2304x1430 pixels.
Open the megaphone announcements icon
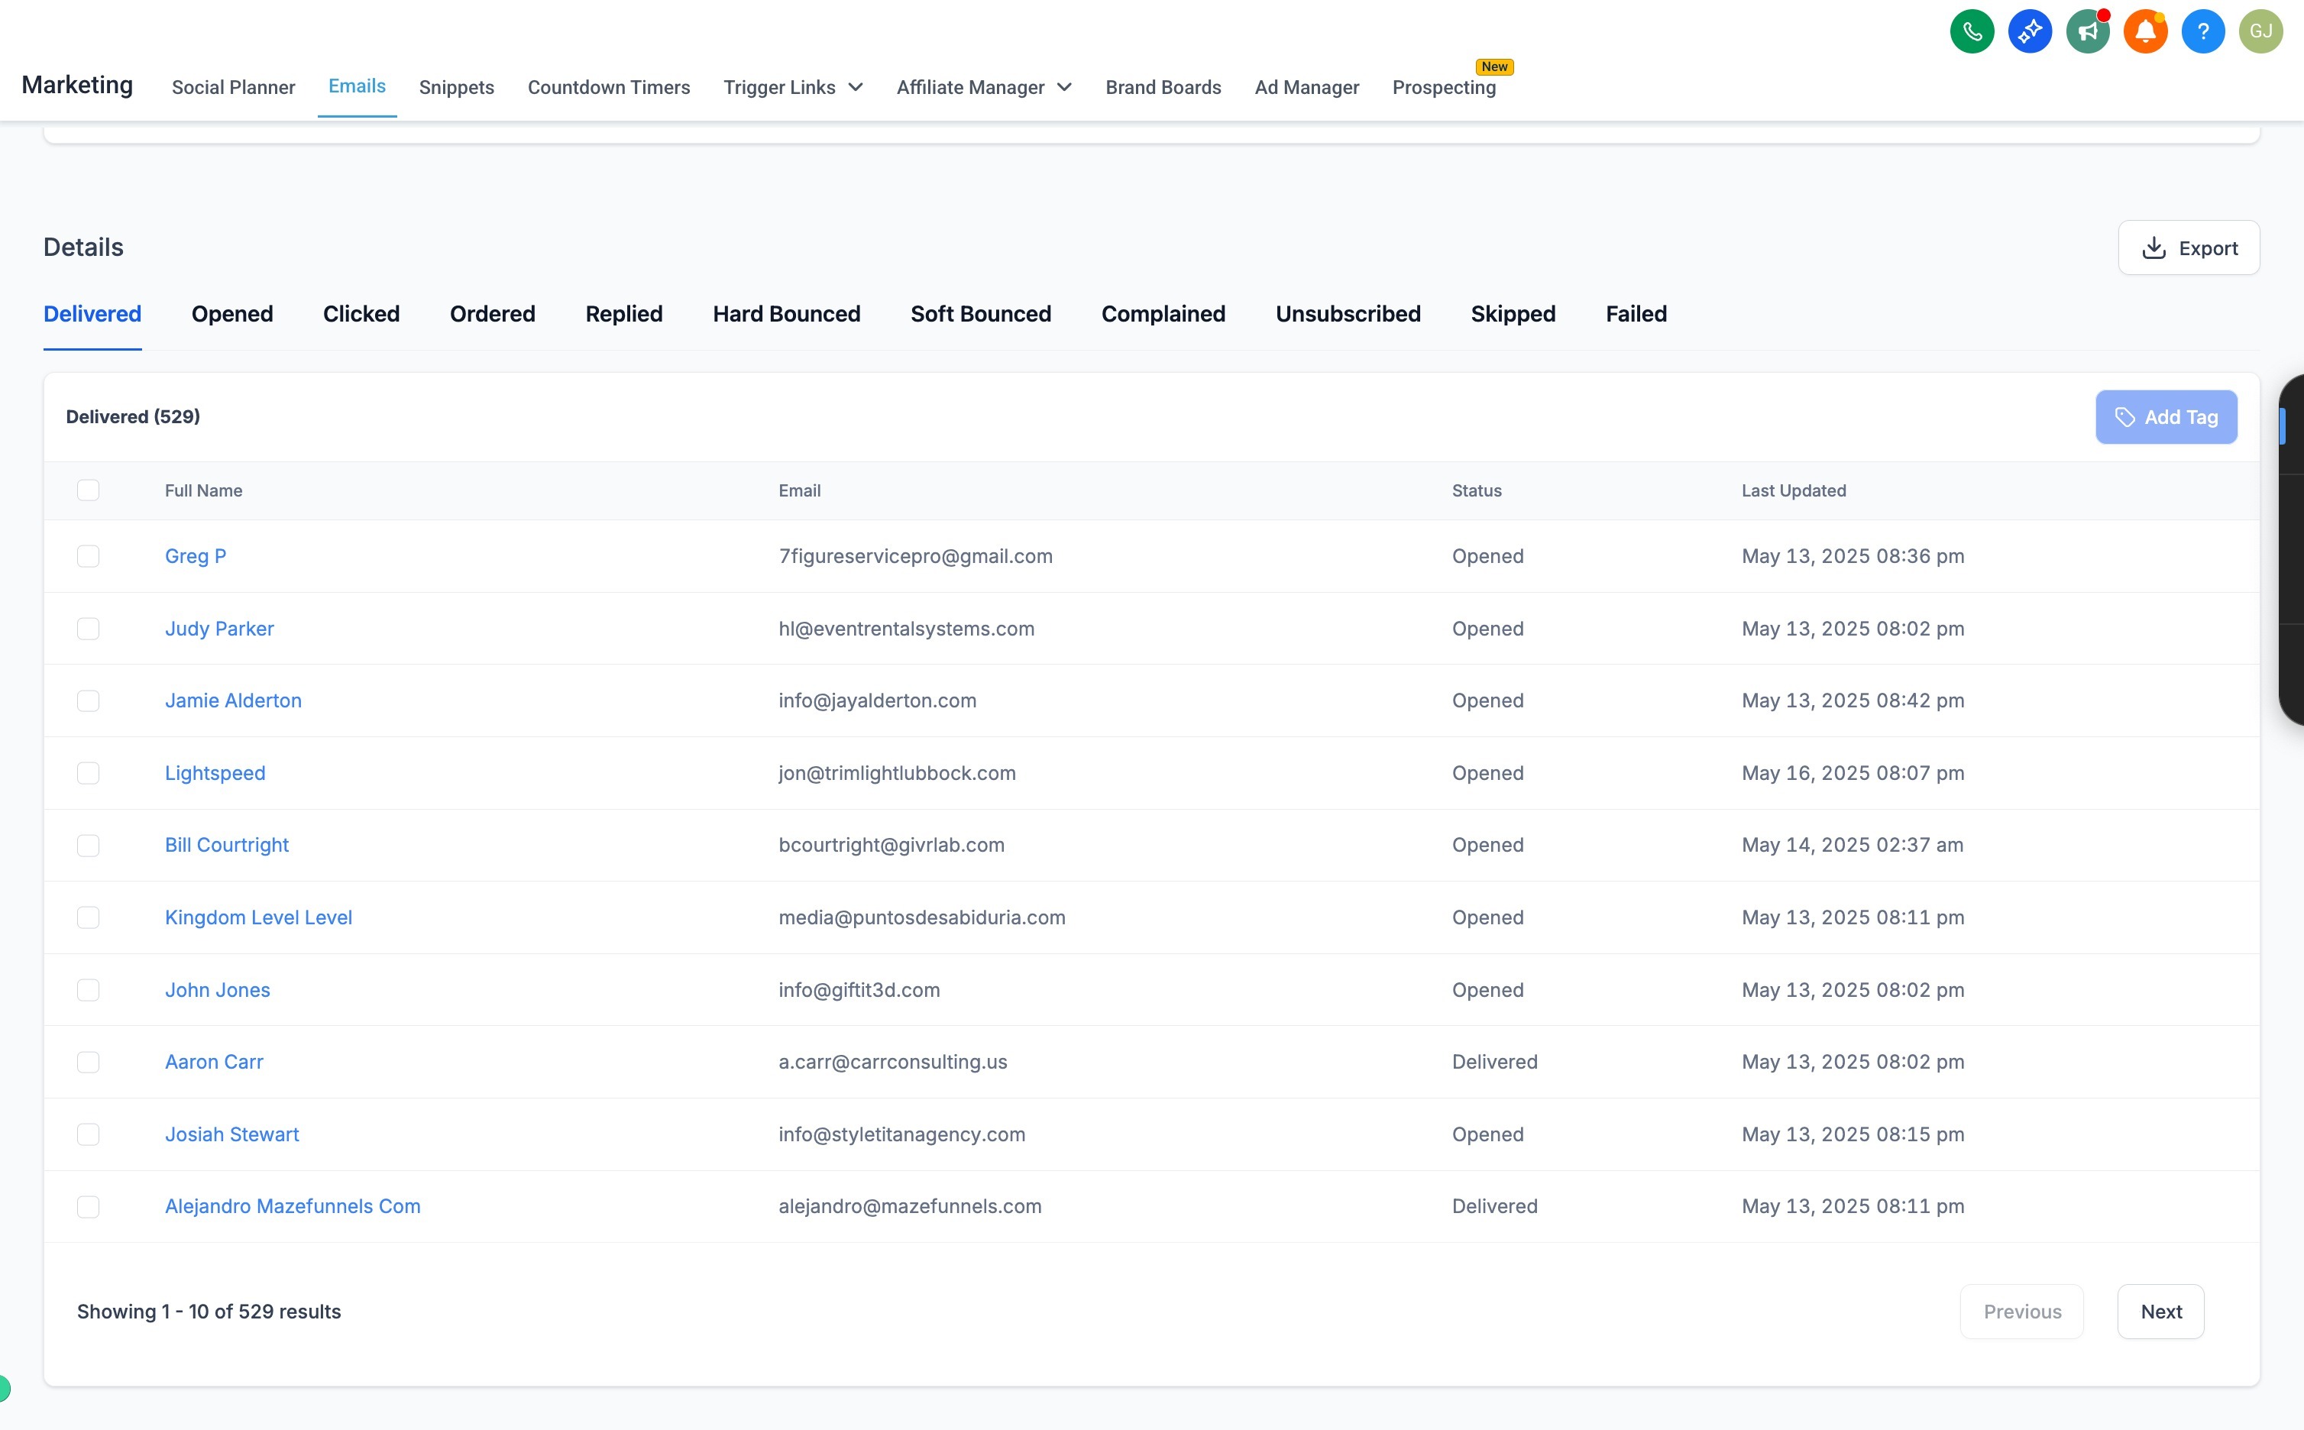[x=2087, y=32]
